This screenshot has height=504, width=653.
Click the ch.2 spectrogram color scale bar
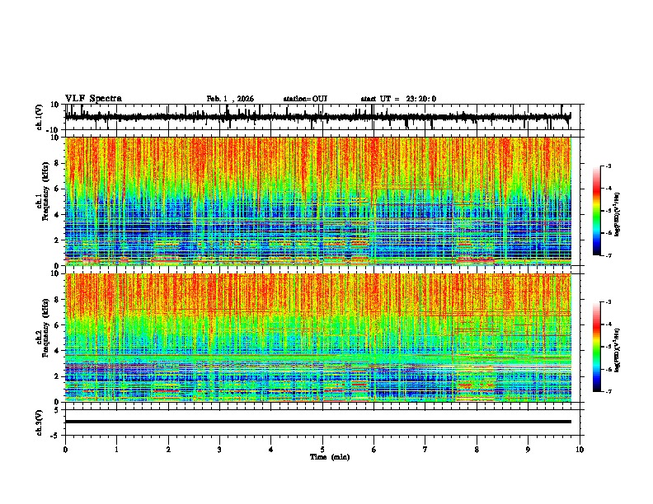tap(596, 347)
